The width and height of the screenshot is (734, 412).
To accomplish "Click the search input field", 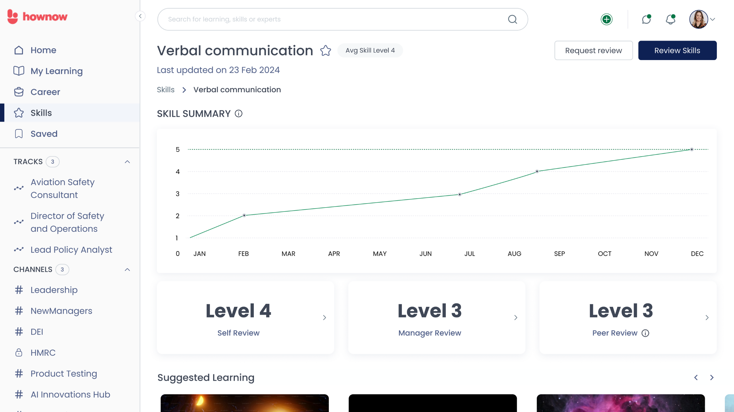I will tap(343, 19).
